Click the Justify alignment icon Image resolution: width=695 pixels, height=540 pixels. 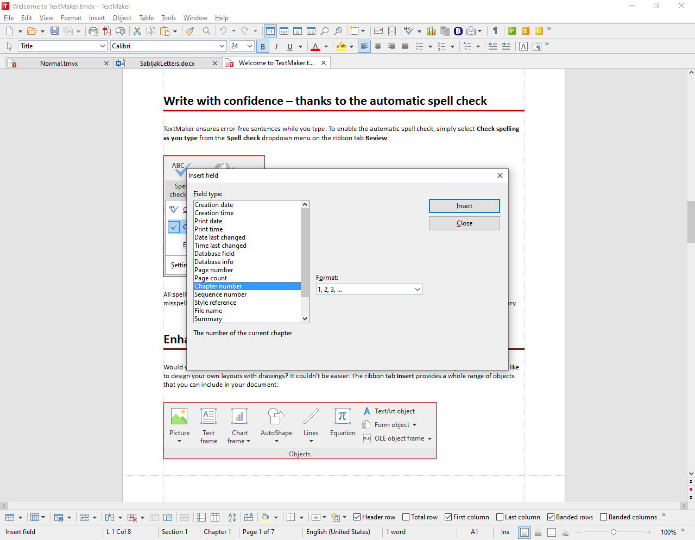pos(405,46)
